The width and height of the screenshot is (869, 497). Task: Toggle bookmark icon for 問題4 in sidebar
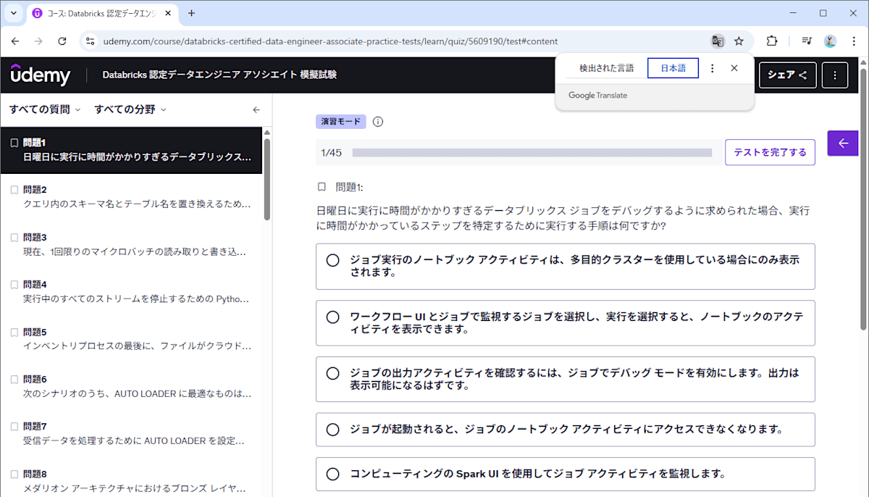(14, 285)
